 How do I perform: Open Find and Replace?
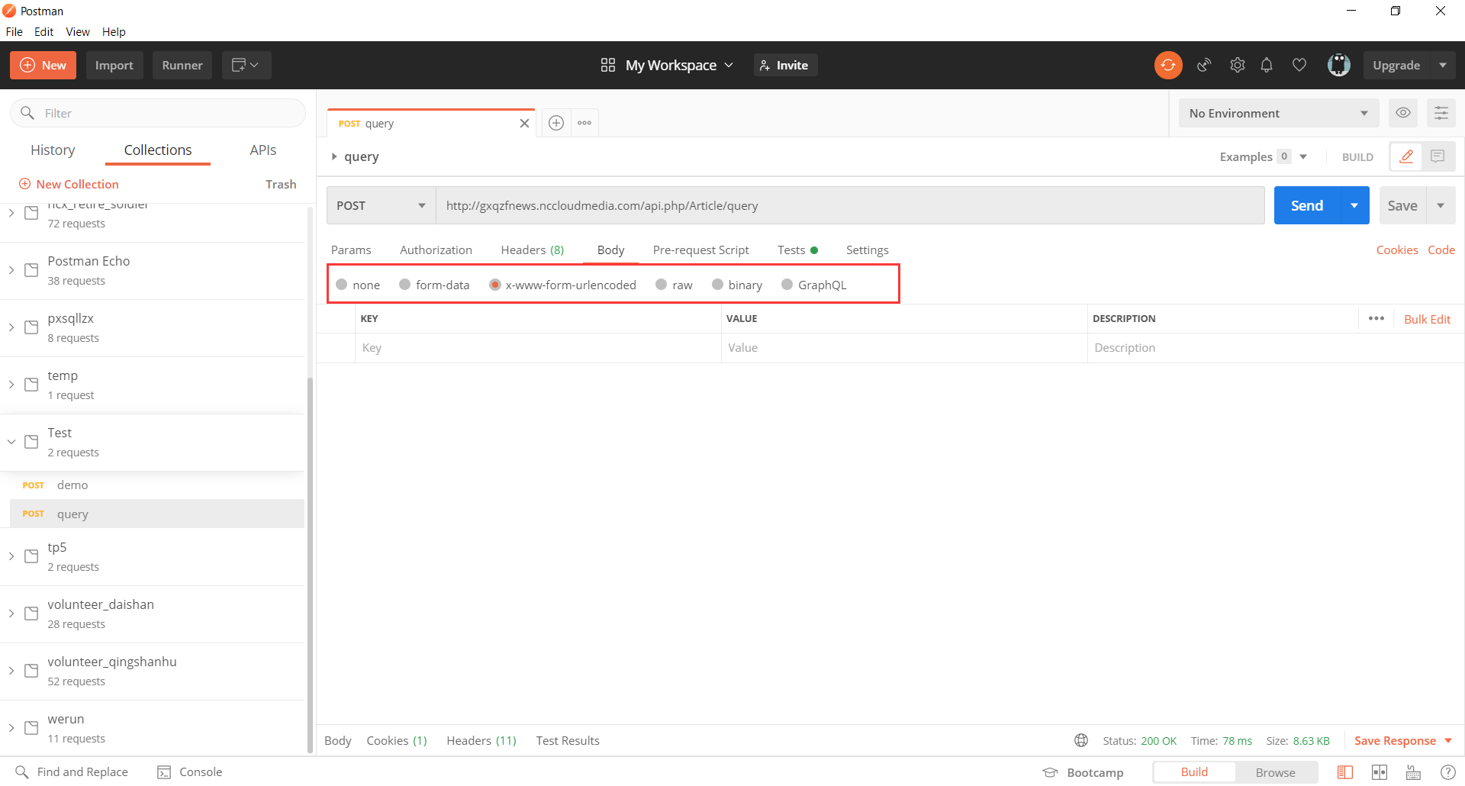pyautogui.click(x=72, y=772)
